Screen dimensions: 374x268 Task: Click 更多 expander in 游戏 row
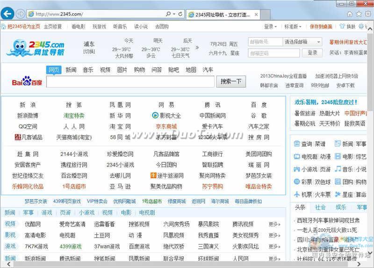tap(274, 246)
